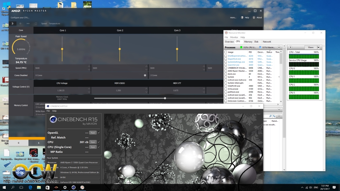Collapse the Processes section in Resource Monitor
This screenshot has width=340, height=191.
point(279,47)
